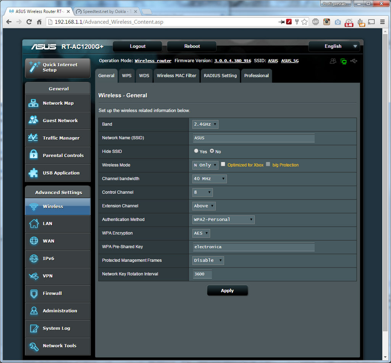
Task: Bookmark page with star icon
Action: 304,22
